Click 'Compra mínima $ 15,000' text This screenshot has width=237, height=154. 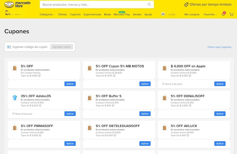point(184,73)
